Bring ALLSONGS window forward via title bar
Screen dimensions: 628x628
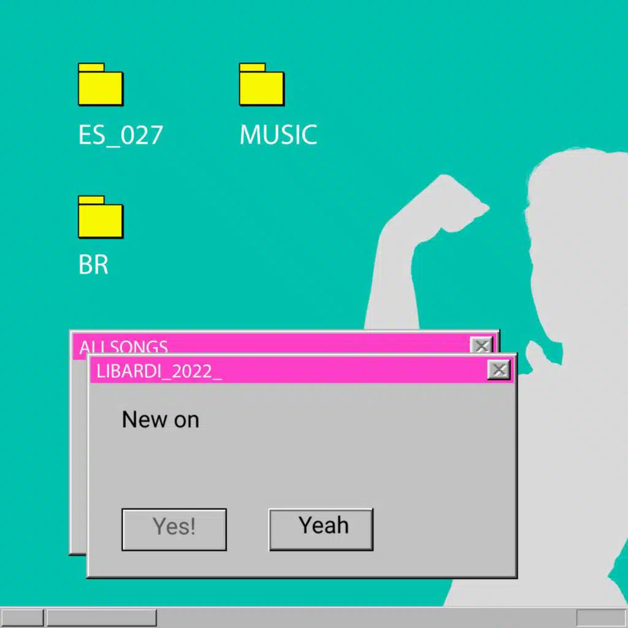point(276,344)
